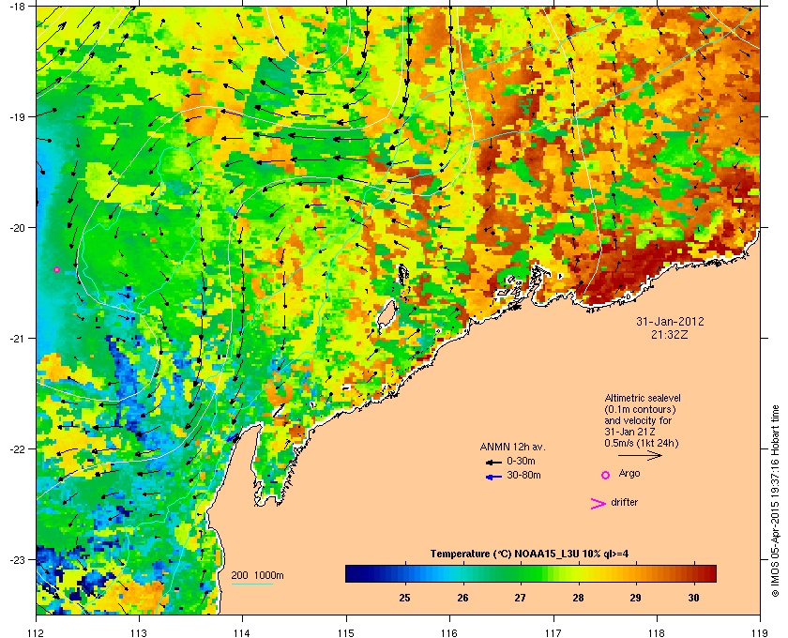This screenshot has width=788, height=638.
Task: Click the 'Altimetric sealevel' legend text
Action: tap(643, 398)
